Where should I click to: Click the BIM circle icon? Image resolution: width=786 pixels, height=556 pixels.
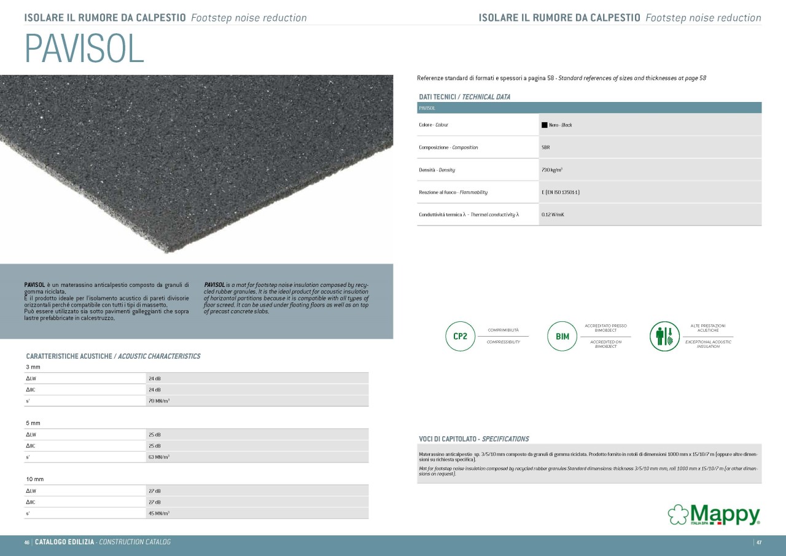tap(562, 336)
